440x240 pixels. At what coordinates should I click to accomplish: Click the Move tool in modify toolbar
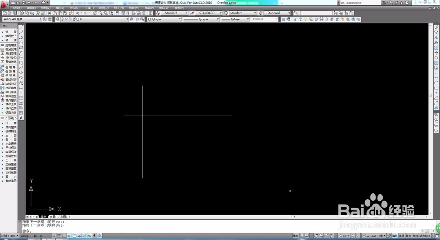(x=436, y=53)
